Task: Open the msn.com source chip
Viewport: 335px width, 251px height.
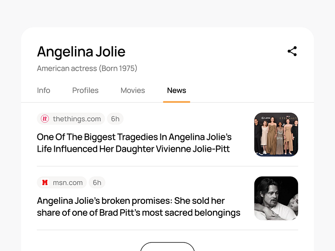Action: [62, 182]
